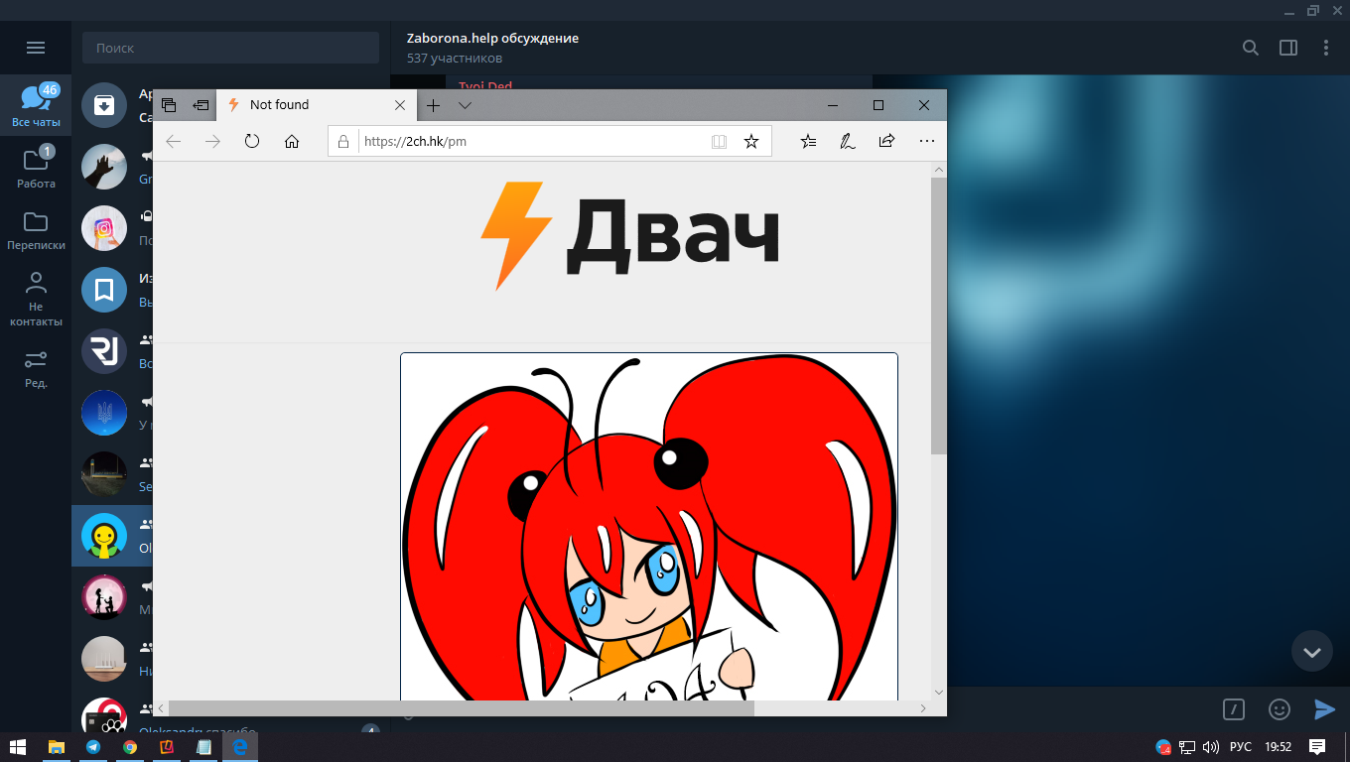
Task: Open the 'Не контакты' folder
Action: click(x=36, y=299)
